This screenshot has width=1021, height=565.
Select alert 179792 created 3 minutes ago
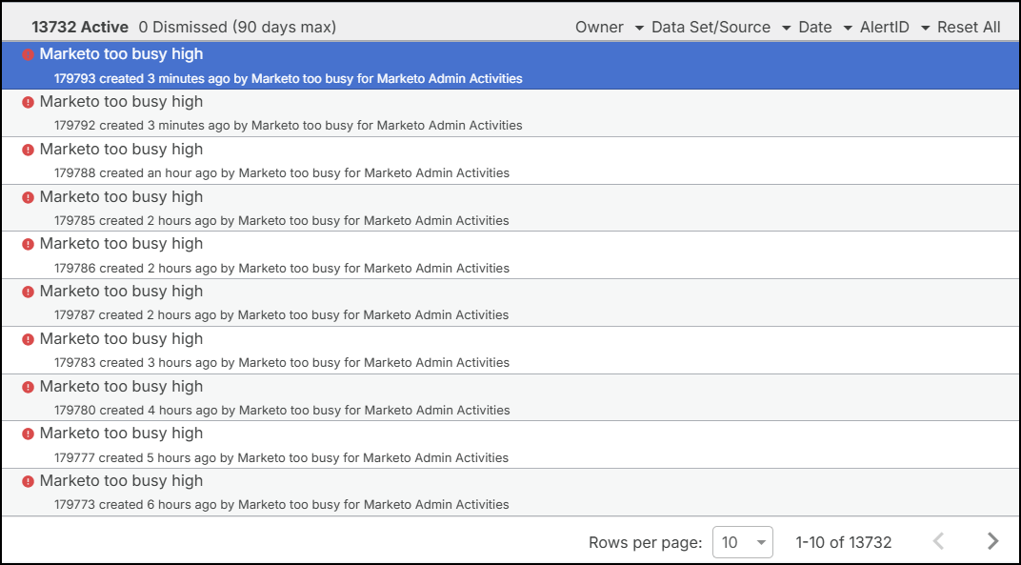coord(510,113)
